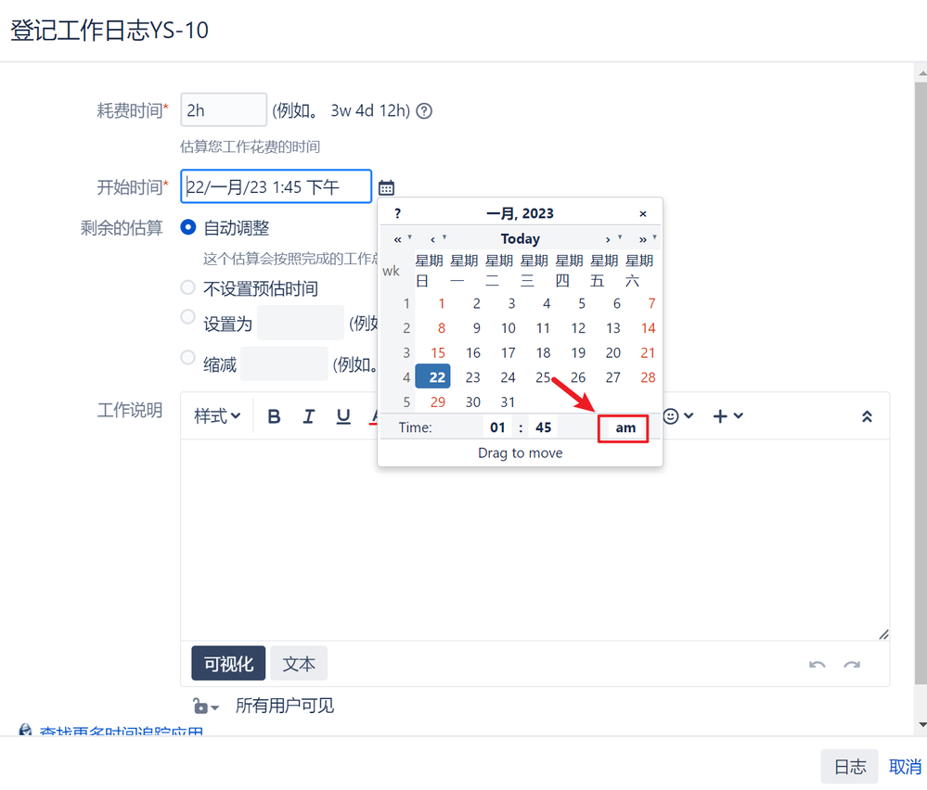Screen dimensions: 927x790
Task: Toggle the am/pm selector in calendar
Action: [624, 427]
